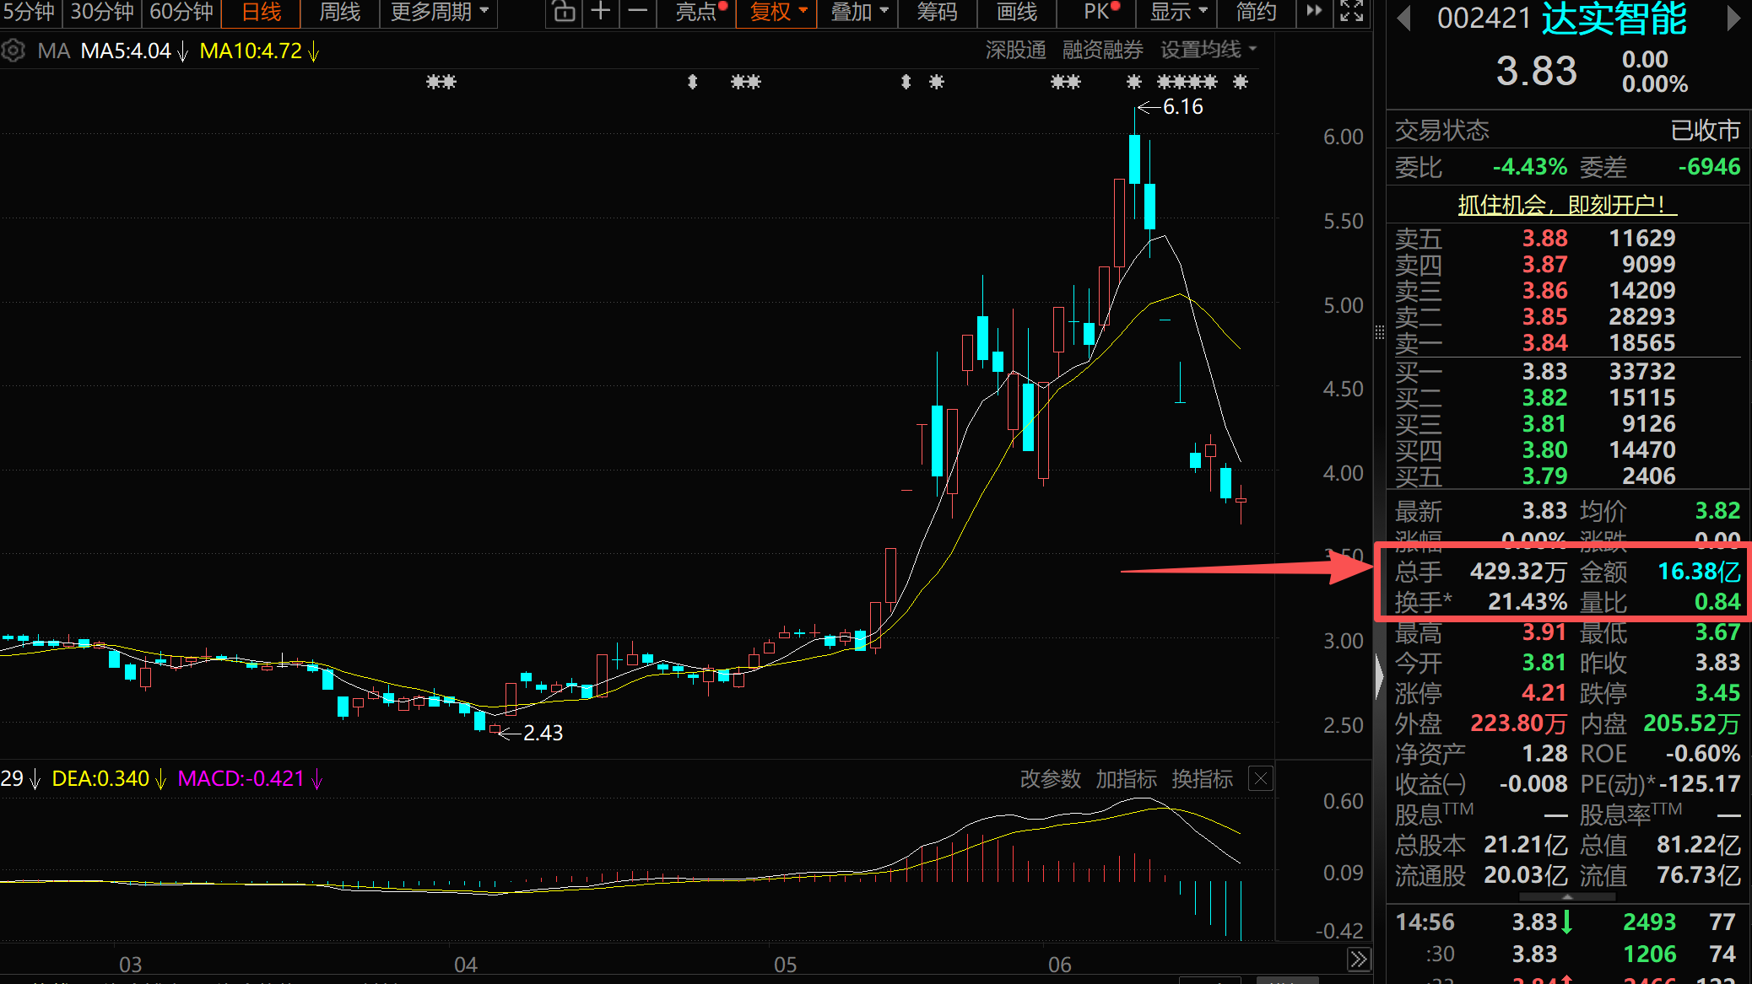Click the double chevron at timeline end

click(x=1358, y=960)
